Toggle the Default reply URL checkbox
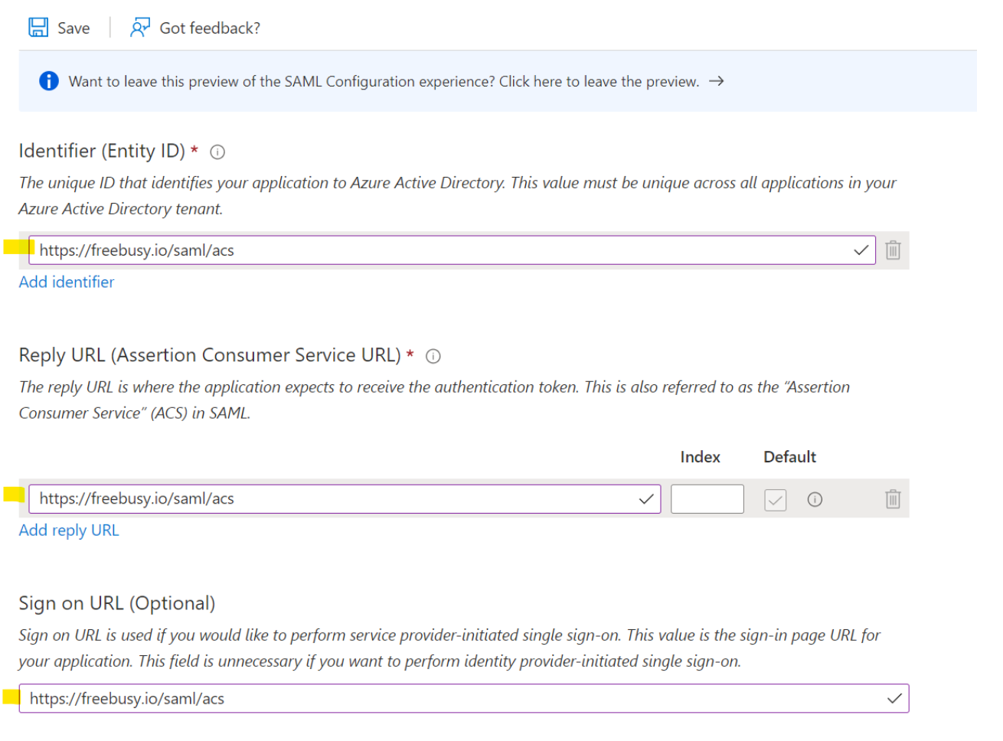Screen dimensions: 1003x741 [775, 500]
